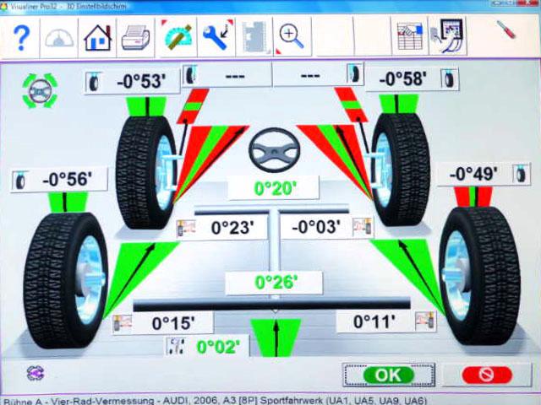Click the home screen house icon
Viewport: 541px width, 405px height.
click(x=97, y=37)
